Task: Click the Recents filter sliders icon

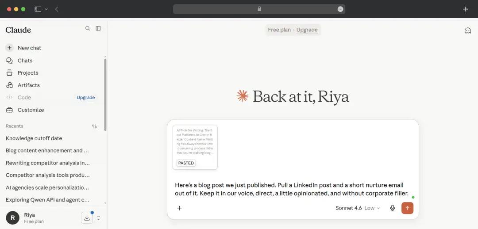Action: (95, 126)
